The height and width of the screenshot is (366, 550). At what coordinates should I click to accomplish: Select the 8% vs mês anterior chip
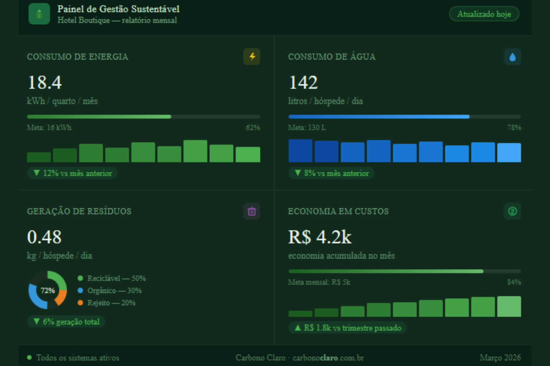332,173
